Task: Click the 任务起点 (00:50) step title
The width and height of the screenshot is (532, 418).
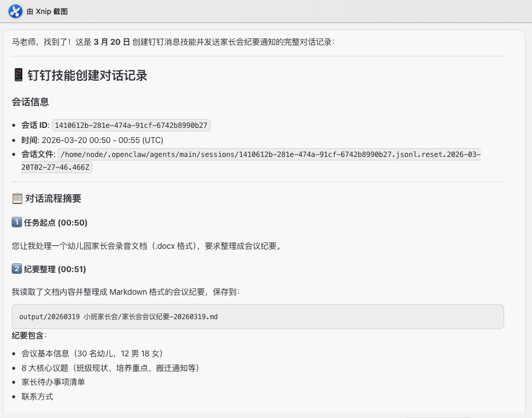Action: (x=56, y=223)
